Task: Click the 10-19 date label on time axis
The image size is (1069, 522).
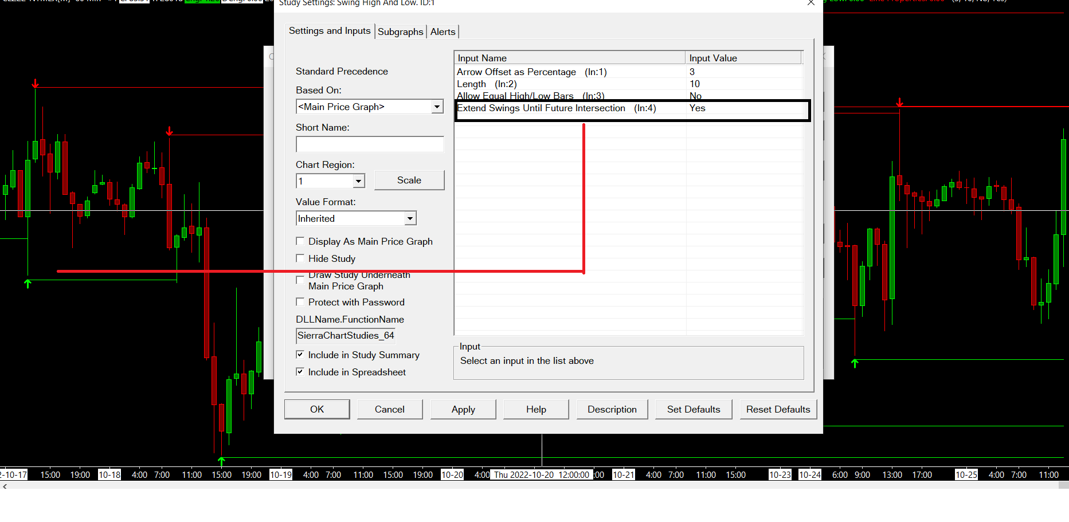Action: pos(281,474)
